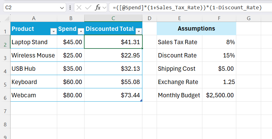Select column E header
272x139 pixels.
coord(179,18)
